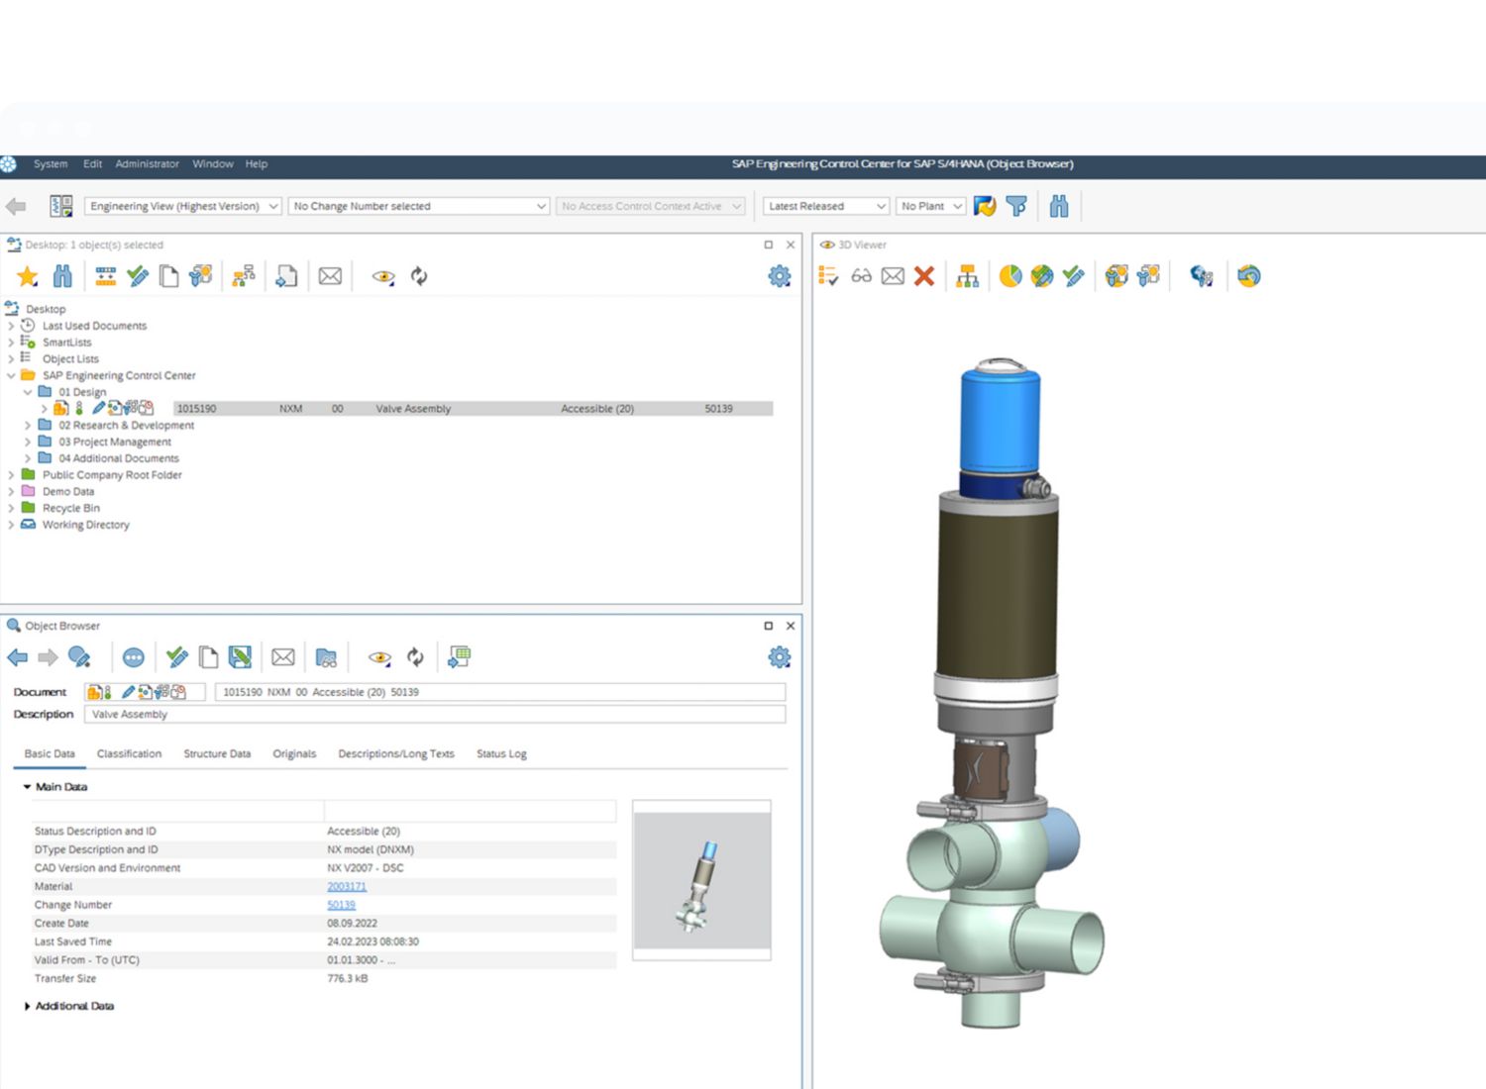The image size is (1486, 1089).
Task: Click the orange hierarchy icon in 3D Viewer toolbar
Action: pos(967,276)
